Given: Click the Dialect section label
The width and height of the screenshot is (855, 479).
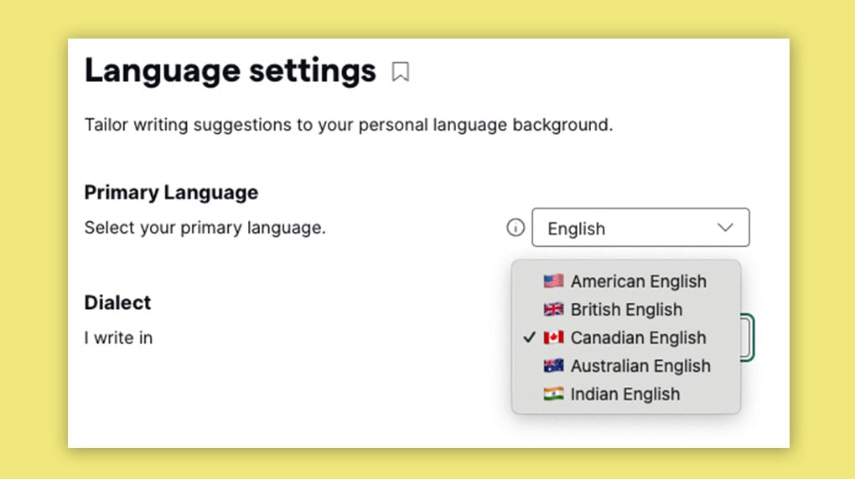Looking at the screenshot, I should click(117, 302).
